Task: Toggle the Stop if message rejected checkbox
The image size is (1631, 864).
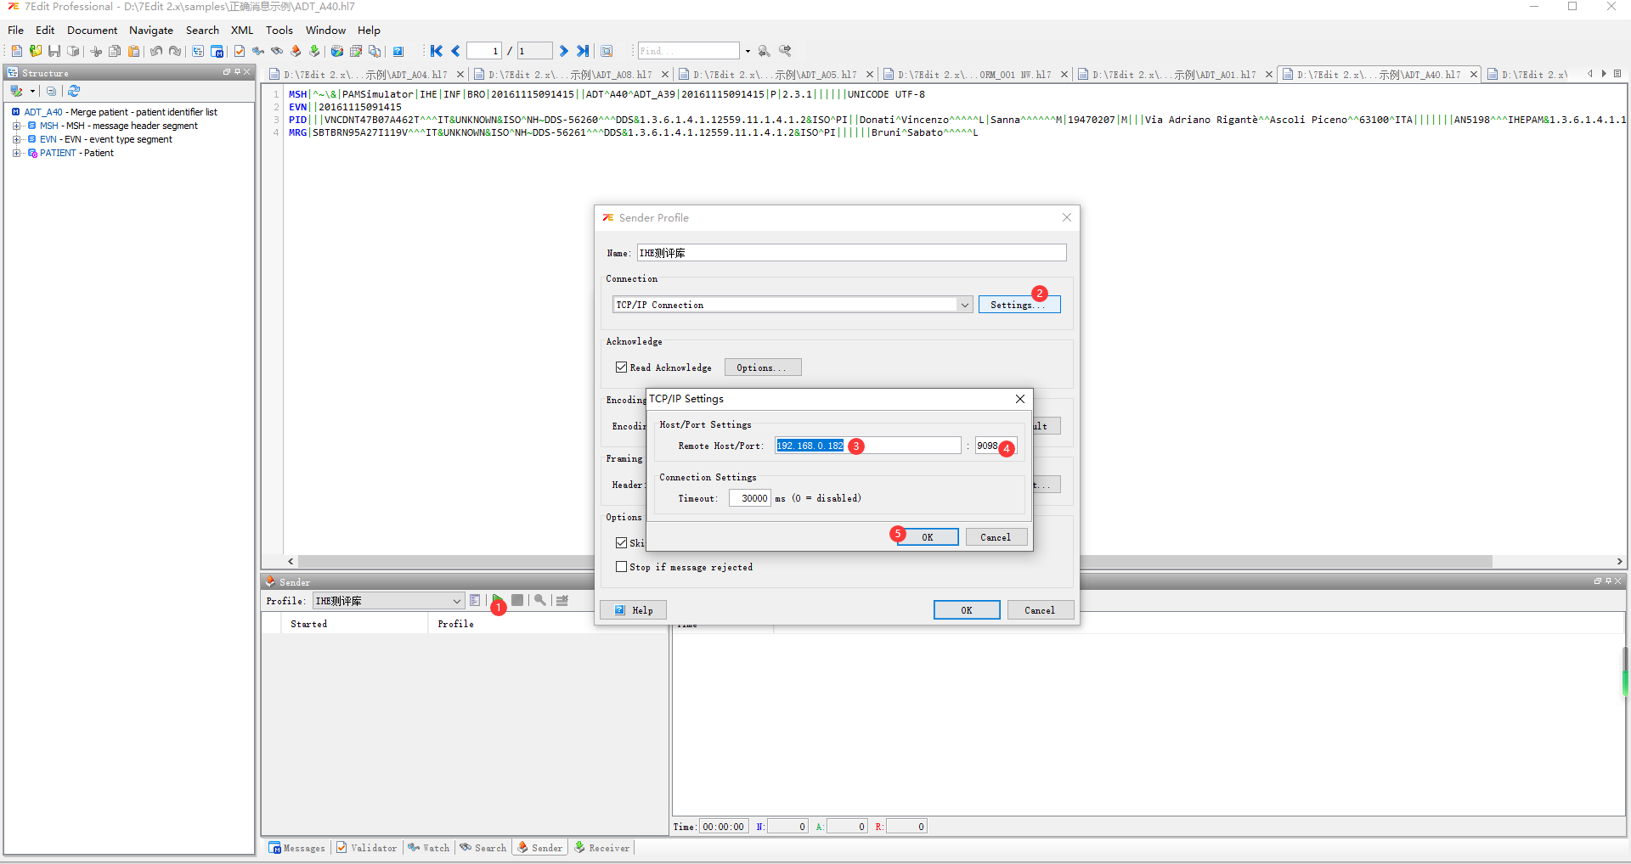Action: click(x=621, y=567)
